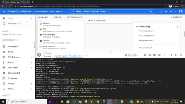
Task: Click Create my dashboard link
Action: point(146,31)
